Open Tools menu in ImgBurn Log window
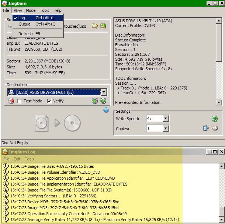Viewport: 225px width, 224px height. pyautogui.click(x=30, y=159)
